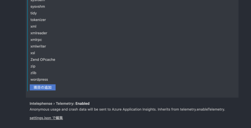Click the tidy stub item
Viewport: 251px width, 128px height.
click(34, 13)
